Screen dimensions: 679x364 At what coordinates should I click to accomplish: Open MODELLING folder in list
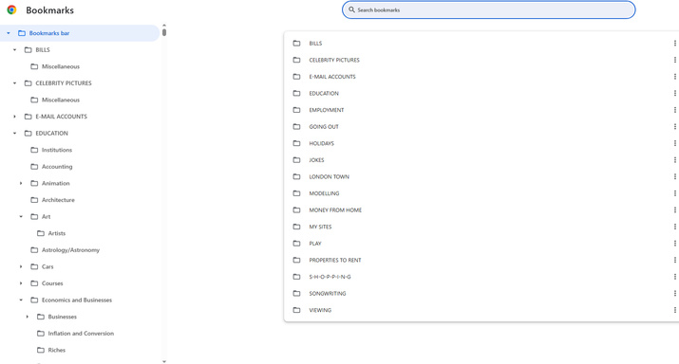324,193
